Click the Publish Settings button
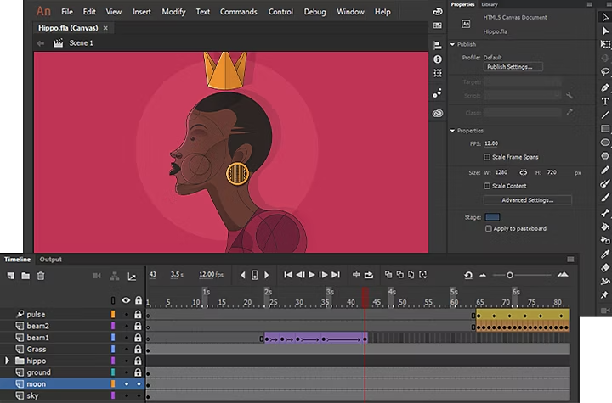This screenshot has height=403, width=612. click(x=514, y=67)
